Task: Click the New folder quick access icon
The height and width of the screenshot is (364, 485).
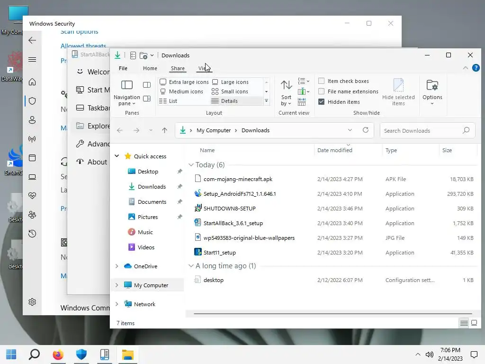Action: click(x=144, y=55)
